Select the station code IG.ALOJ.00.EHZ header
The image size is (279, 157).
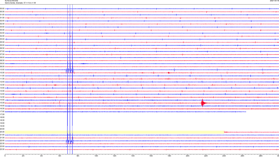[11, 1]
